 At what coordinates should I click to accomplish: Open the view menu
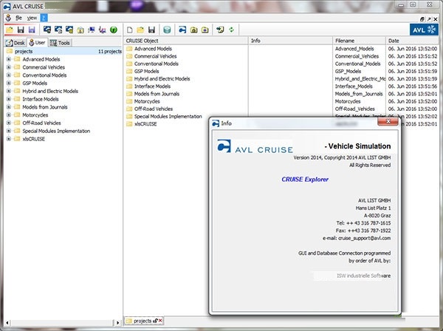pyautogui.click(x=31, y=16)
